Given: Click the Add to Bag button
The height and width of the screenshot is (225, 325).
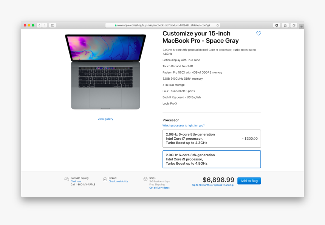Looking at the screenshot, I should coord(249,181).
